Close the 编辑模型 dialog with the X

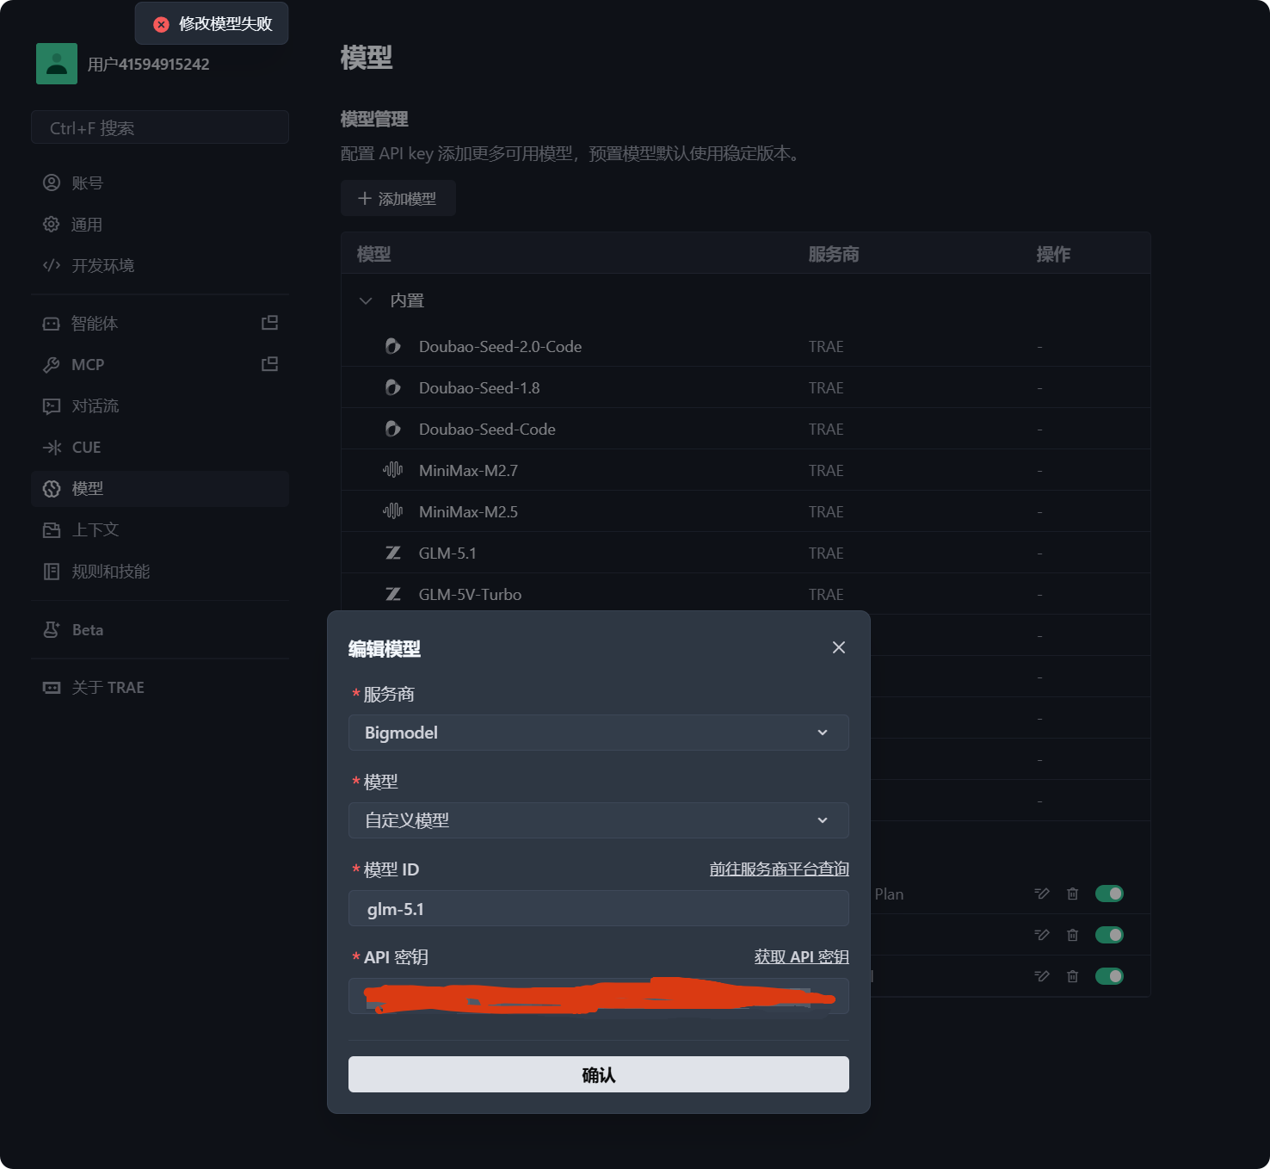(x=839, y=647)
